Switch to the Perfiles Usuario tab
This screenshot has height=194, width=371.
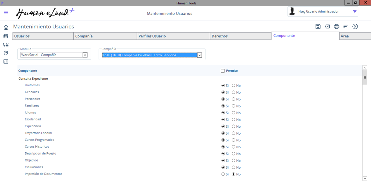pos(173,36)
